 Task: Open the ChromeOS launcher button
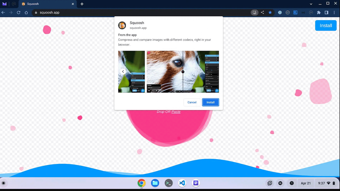tap(3, 183)
